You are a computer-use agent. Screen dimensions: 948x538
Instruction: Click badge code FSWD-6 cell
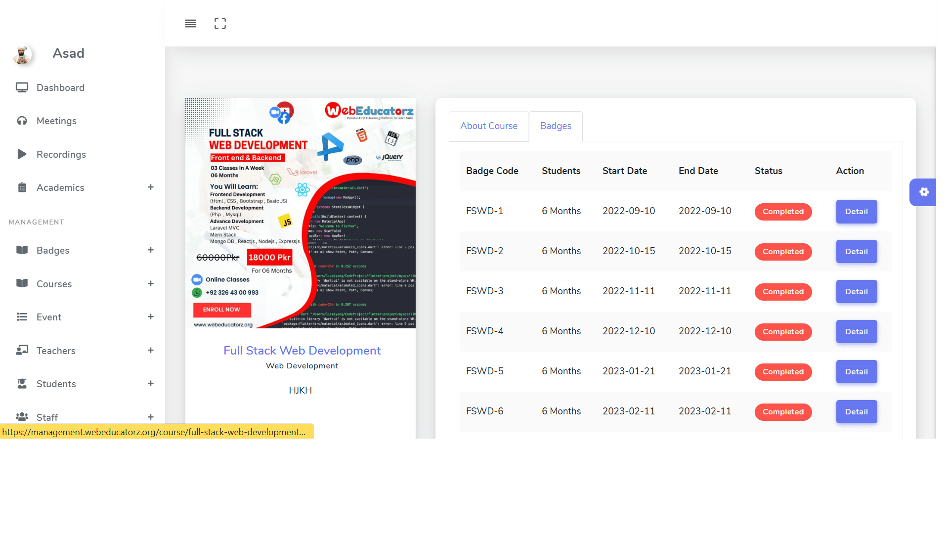coord(484,411)
